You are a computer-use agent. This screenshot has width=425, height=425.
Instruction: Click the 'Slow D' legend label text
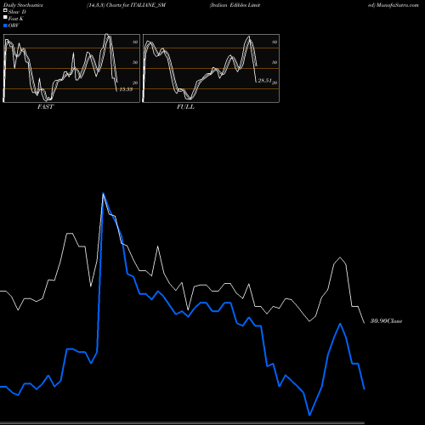17,12
